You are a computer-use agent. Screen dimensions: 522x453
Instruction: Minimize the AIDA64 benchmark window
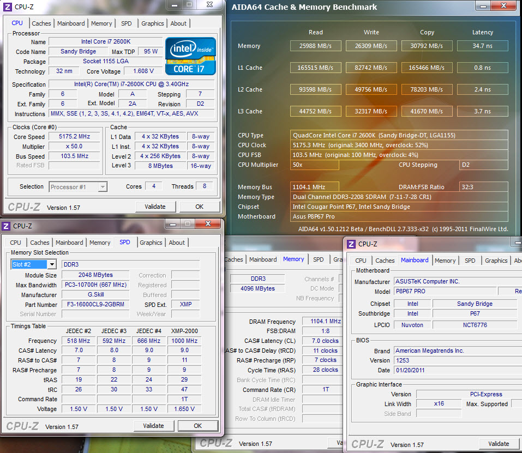[483, 5]
